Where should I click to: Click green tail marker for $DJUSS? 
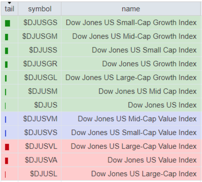[x=7, y=51]
